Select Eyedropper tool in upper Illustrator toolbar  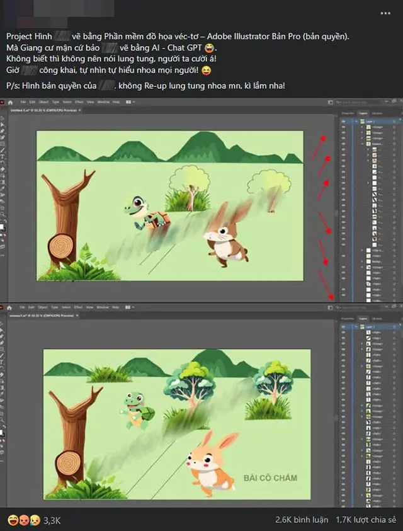point(3,188)
